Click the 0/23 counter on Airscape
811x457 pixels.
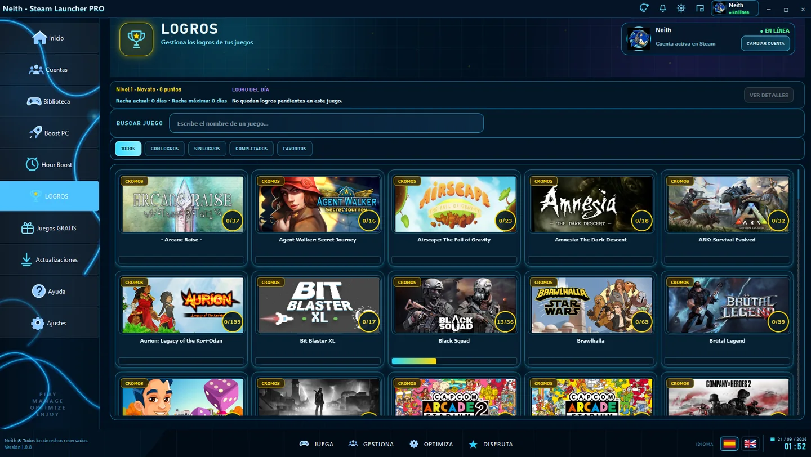[505, 221]
